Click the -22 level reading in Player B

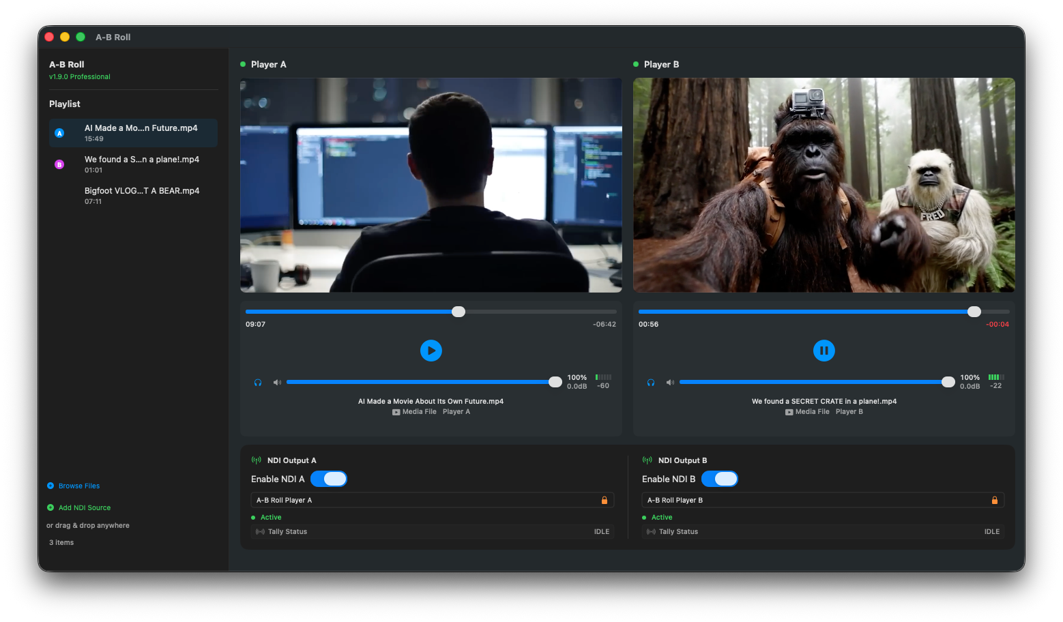[x=996, y=386]
